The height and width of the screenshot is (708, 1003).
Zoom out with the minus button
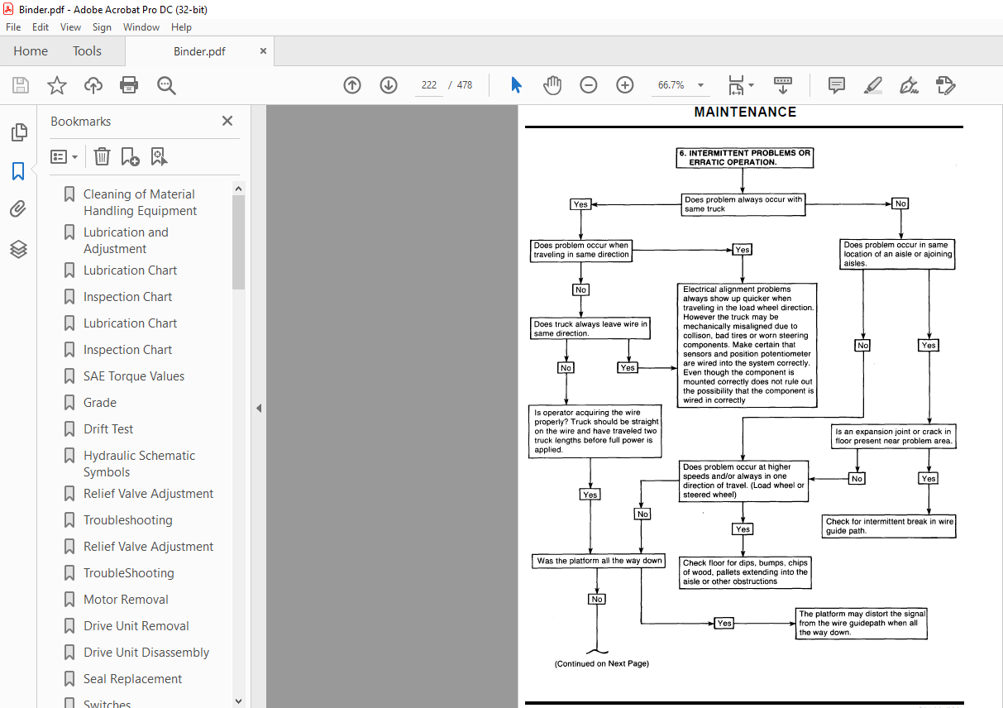click(589, 85)
